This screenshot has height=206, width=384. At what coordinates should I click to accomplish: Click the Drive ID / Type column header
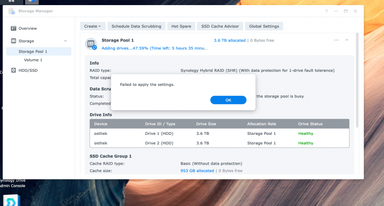tap(160, 124)
